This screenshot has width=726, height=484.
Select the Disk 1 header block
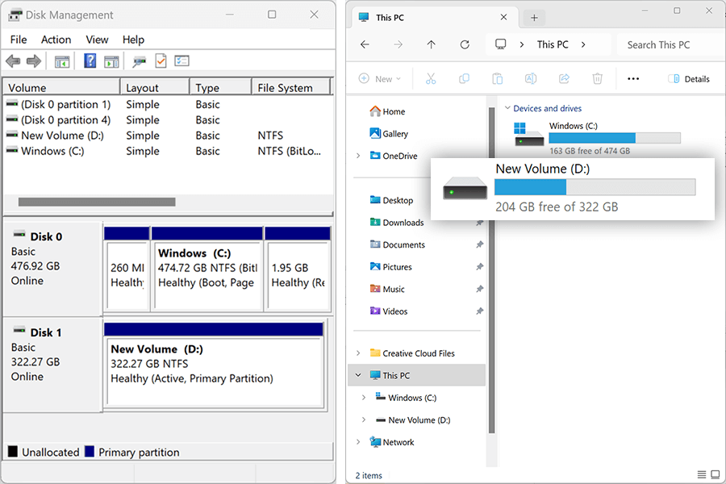52,365
